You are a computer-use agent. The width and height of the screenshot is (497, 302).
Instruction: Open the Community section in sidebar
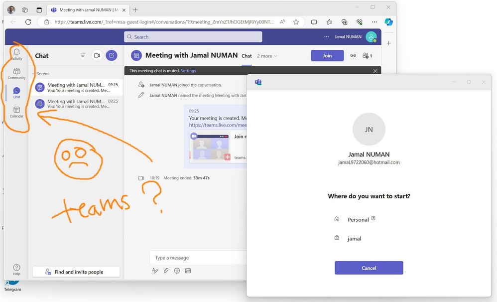point(16,74)
